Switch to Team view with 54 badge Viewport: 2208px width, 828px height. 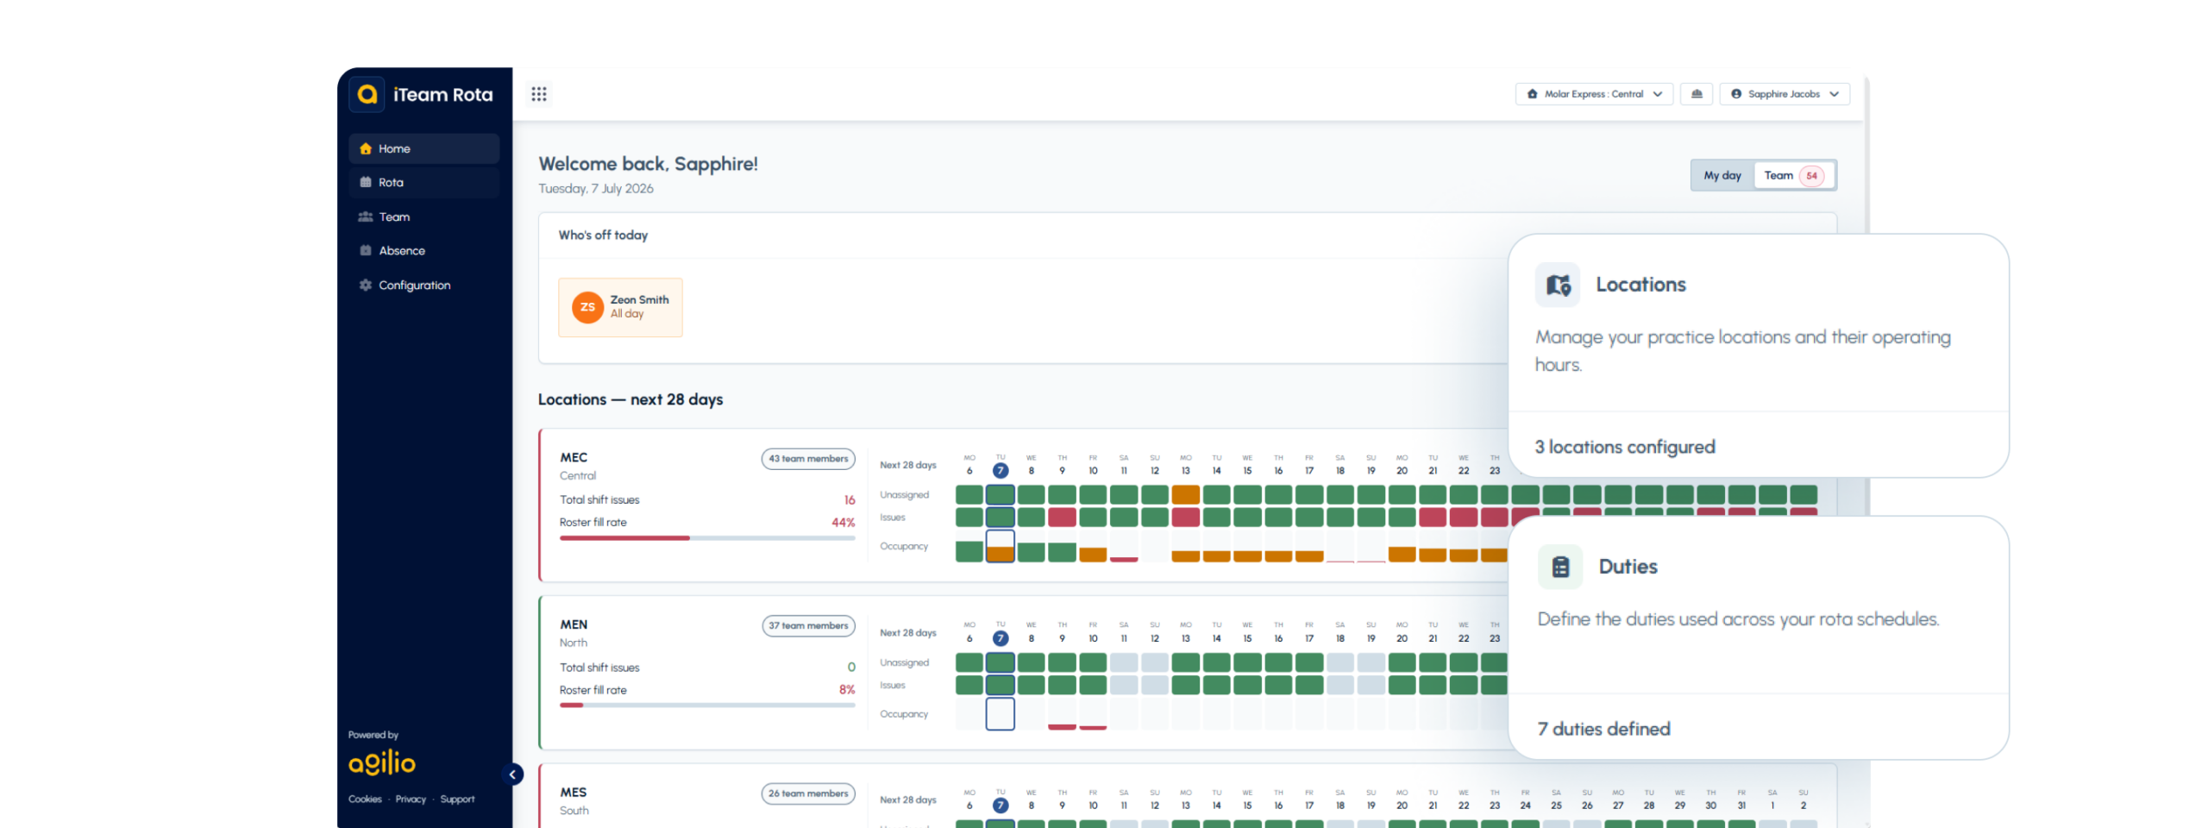click(1793, 175)
